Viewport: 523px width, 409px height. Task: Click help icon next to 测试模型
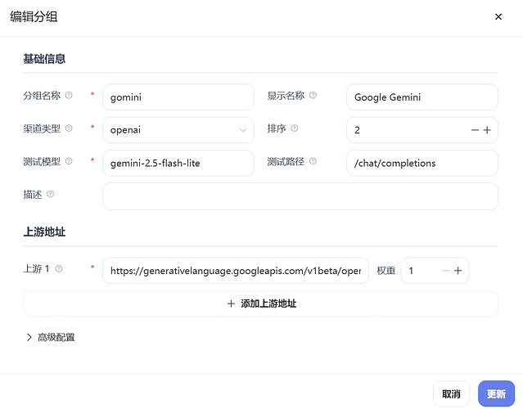point(69,161)
